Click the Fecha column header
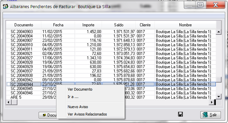Image resolution: width=228 pixels, height=123 pixels. 58,25
